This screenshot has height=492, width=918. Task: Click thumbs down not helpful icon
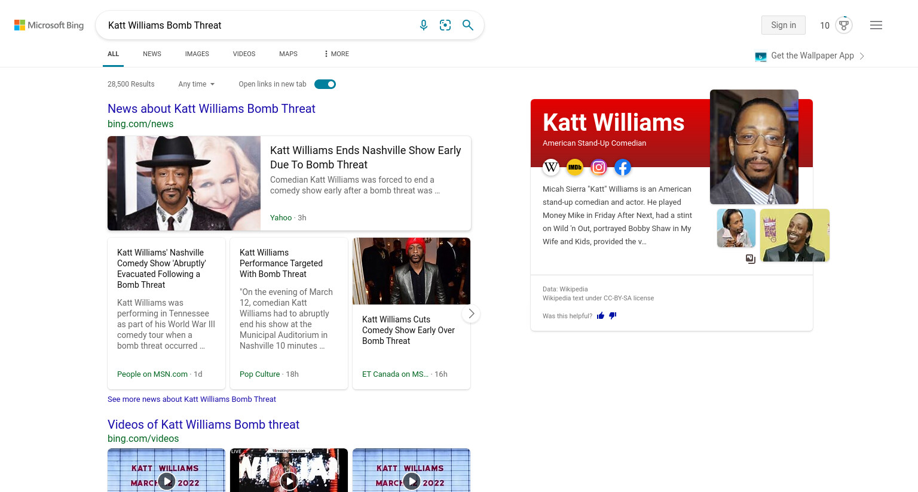pyautogui.click(x=613, y=316)
